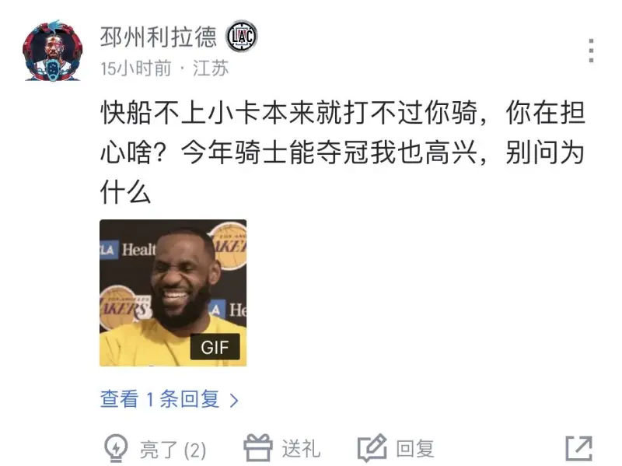This screenshot has width=622, height=466.
Task: Tap the LAC Clippers team badge
Action: [242, 36]
